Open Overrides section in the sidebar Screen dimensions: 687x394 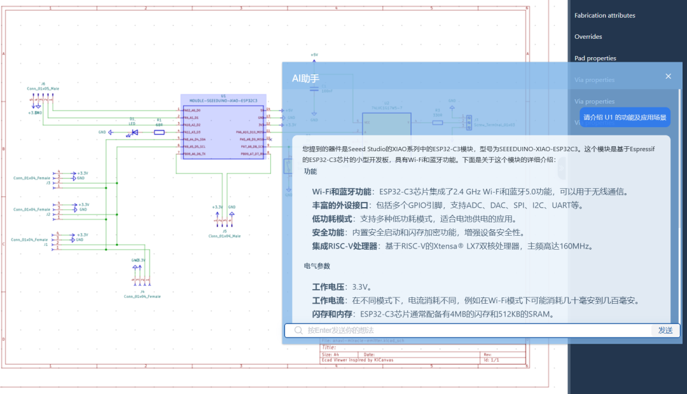click(x=588, y=37)
